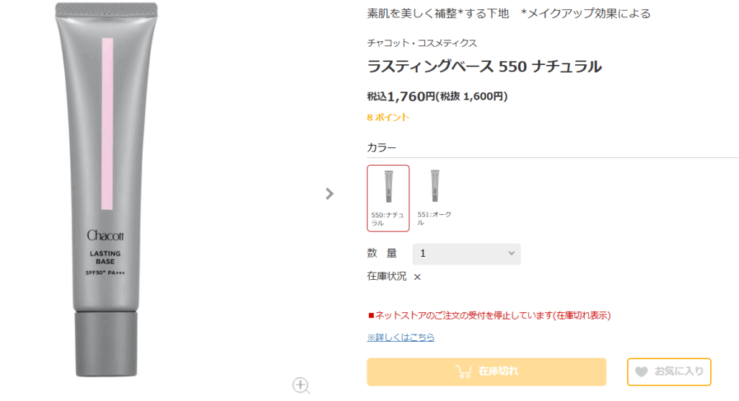739x401 pixels.
Task: Select the 550 ナチュラル color thumbnail
Action: [388, 187]
